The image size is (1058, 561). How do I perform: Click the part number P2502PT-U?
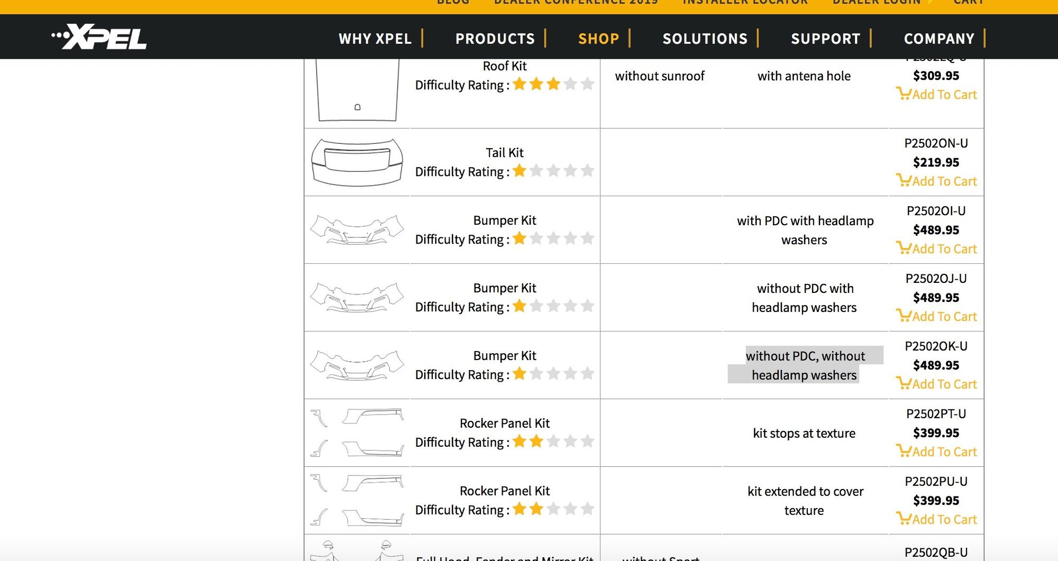[936, 414]
